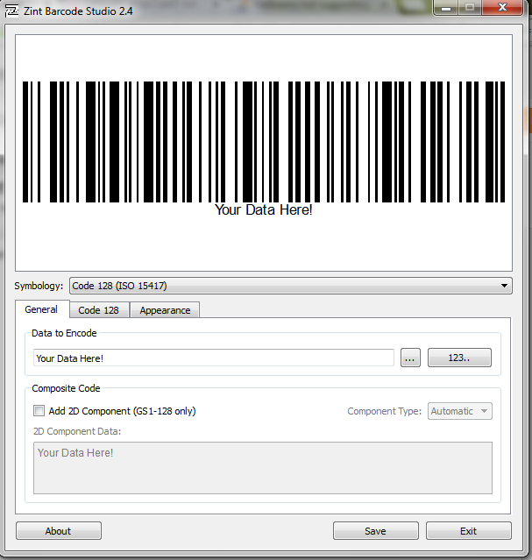Image resolution: width=532 pixels, height=560 pixels.
Task: Click the Exit button
Action: click(468, 531)
